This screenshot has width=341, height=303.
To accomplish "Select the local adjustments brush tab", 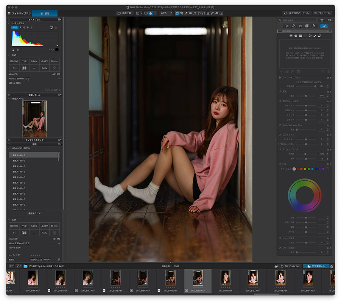I will click(x=324, y=26).
